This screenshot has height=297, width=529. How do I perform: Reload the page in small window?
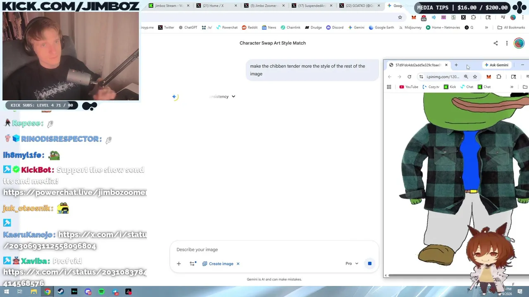[409, 77]
